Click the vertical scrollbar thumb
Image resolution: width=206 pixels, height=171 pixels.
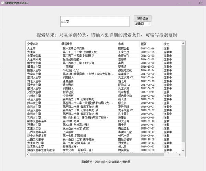tap(183, 94)
